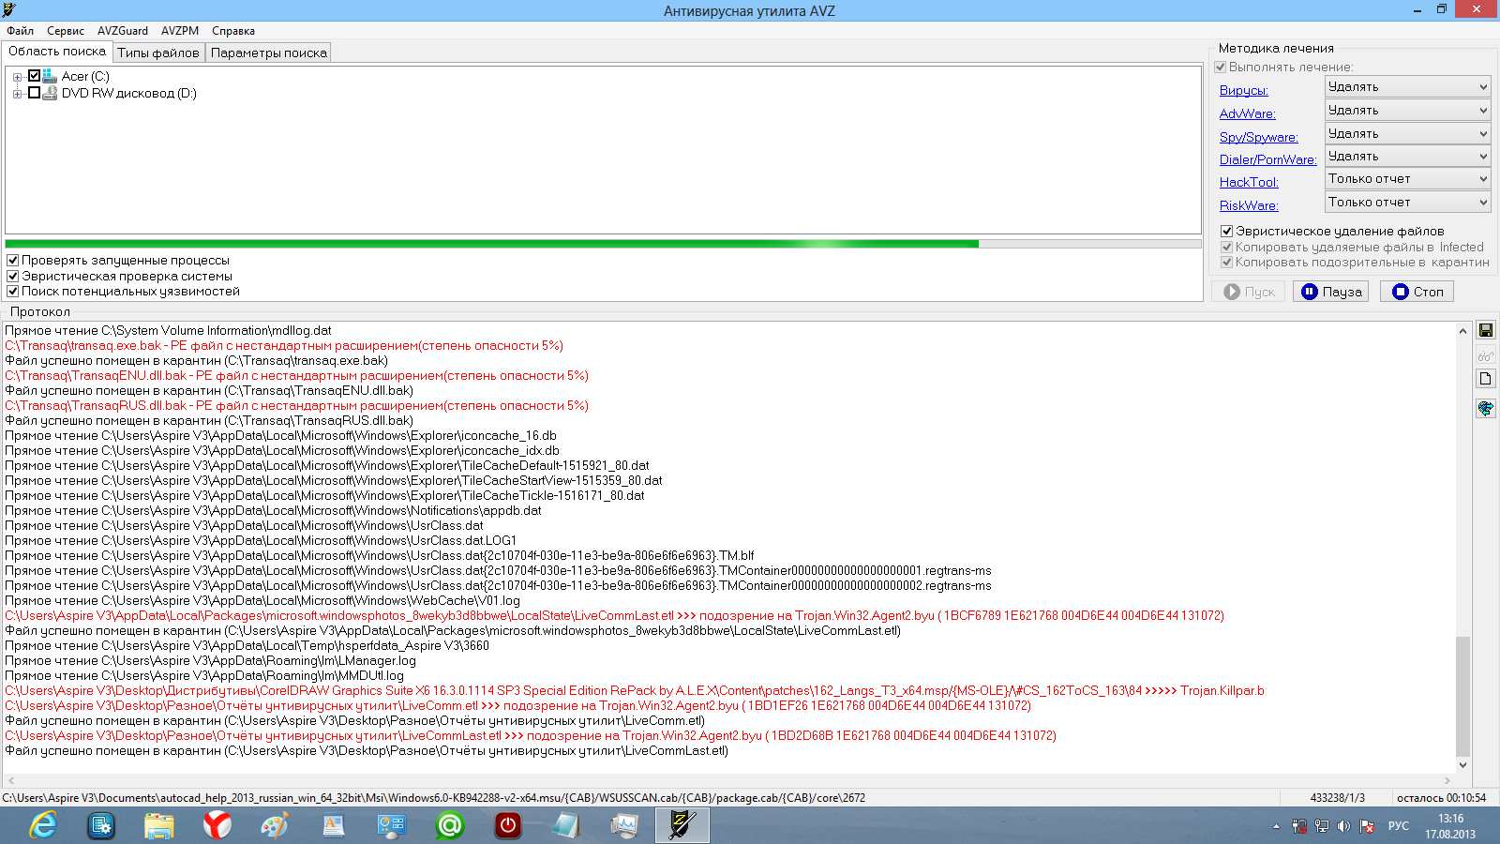Screen dimensions: 1500x844
Task: Expand the DVD RW дисковод (D:) tree node
Action: pos(17,94)
